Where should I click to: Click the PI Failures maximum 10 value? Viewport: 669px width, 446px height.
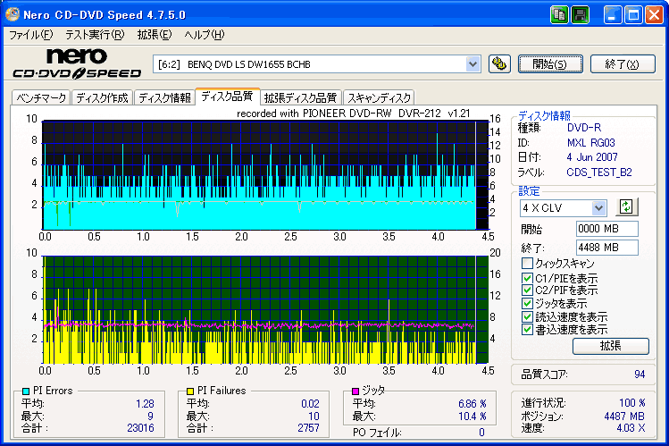click(314, 417)
